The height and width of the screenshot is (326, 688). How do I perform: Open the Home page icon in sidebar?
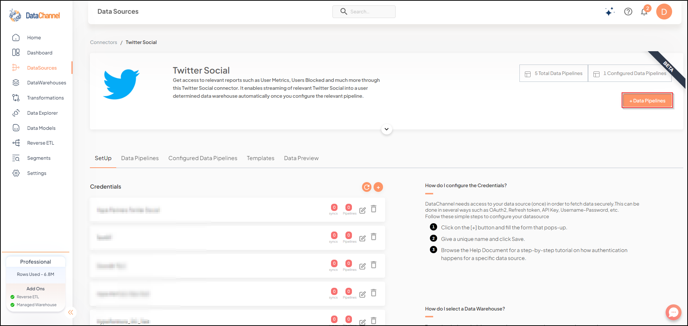pos(16,38)
